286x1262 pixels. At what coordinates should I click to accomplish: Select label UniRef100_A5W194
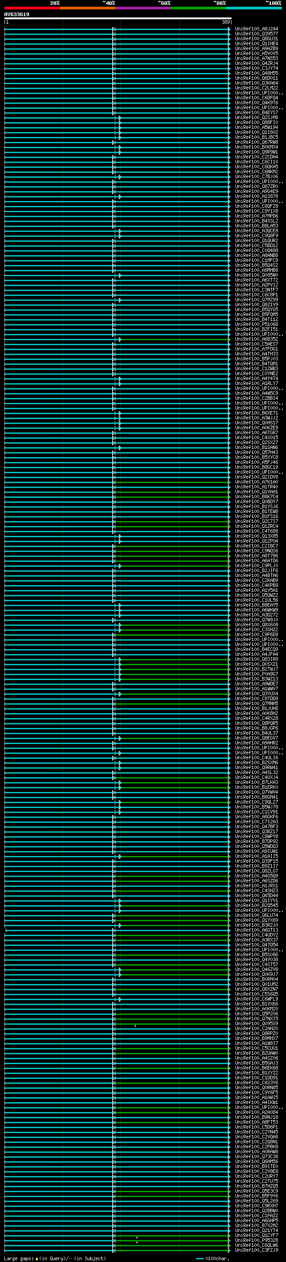(257, 128)
